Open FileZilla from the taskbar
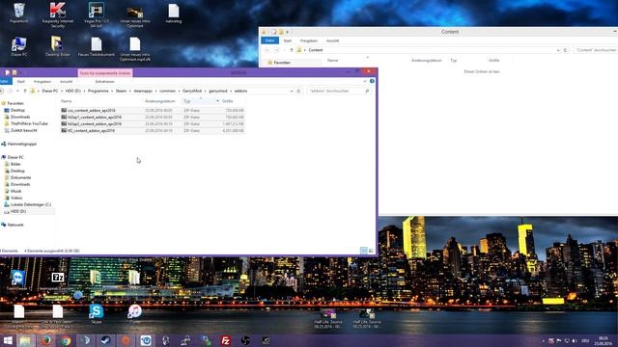Image resolution: width=618 pixels, height=347 pixels. pyautogui.click(x=225, y=340)
